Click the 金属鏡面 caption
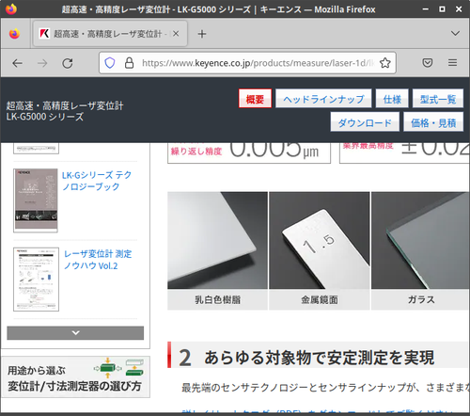Viewport: 470px width, 416px height. 320,299
